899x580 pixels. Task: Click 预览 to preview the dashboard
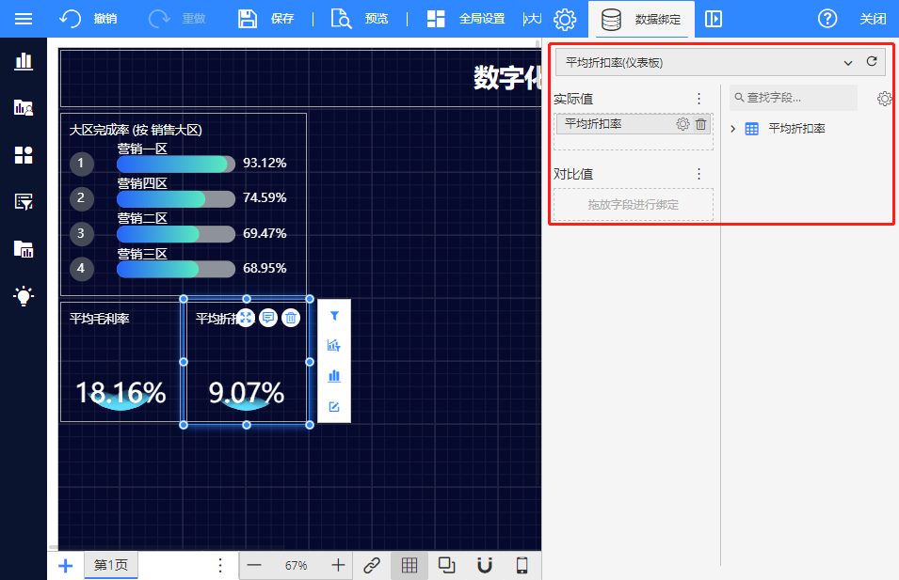coord(360,19)
